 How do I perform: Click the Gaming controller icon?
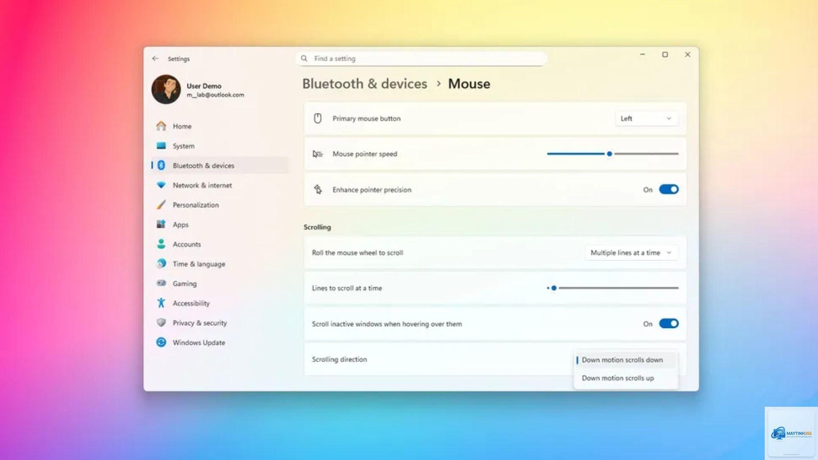point(161,283)
